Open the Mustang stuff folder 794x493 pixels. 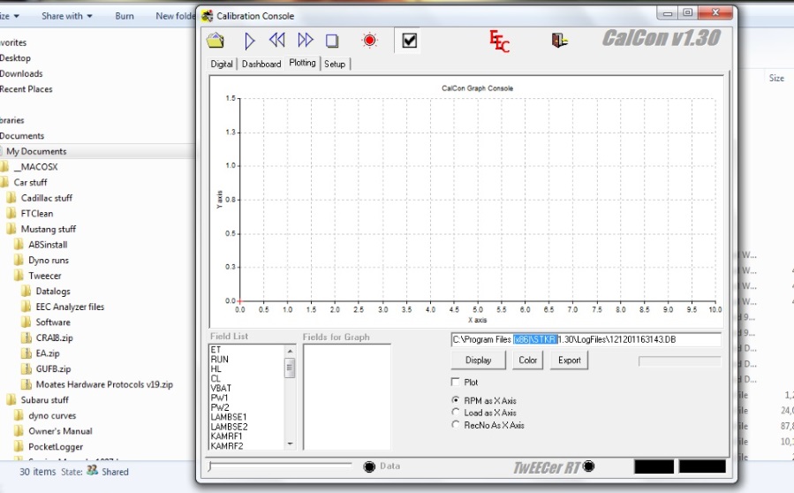(49, 229)
